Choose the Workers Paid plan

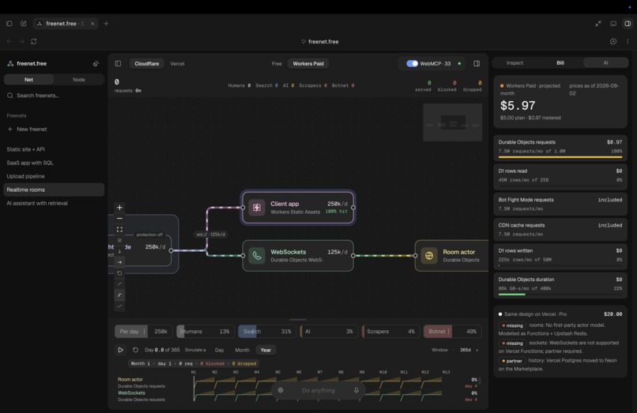point(308,64)
